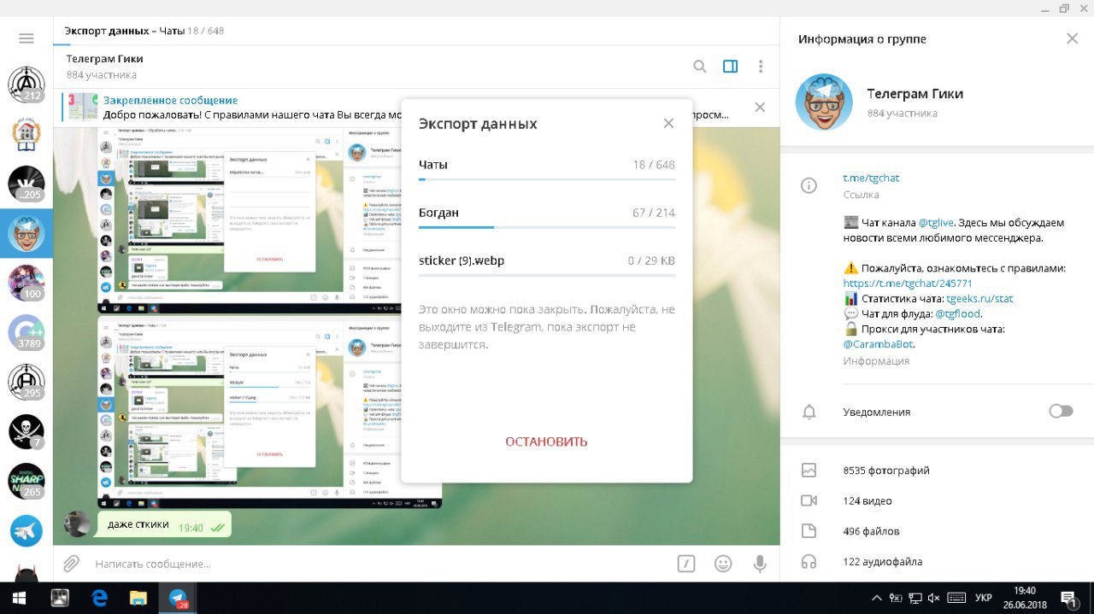Open the chat with 100 unread badge

[26, 283]
